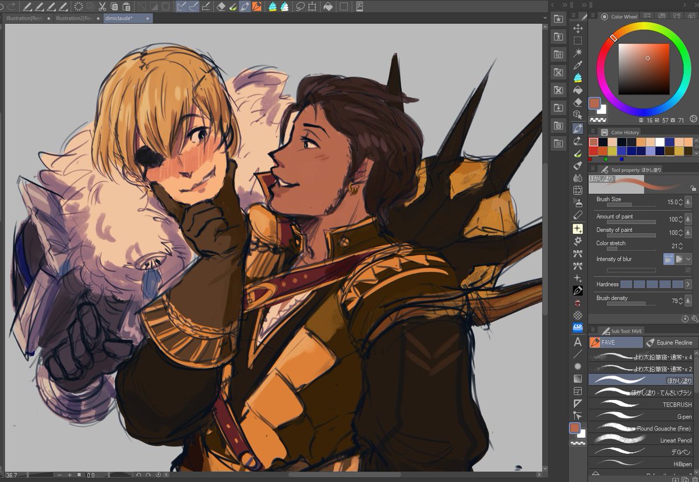Screen dimensions: 699x482
Task: Choose the TECBRUSH brush
Action: tap(641, 404)
